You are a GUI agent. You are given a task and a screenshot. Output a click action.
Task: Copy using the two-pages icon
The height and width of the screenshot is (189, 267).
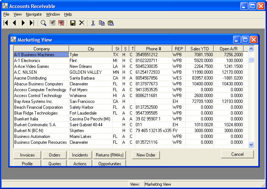(x=102, y=23)
